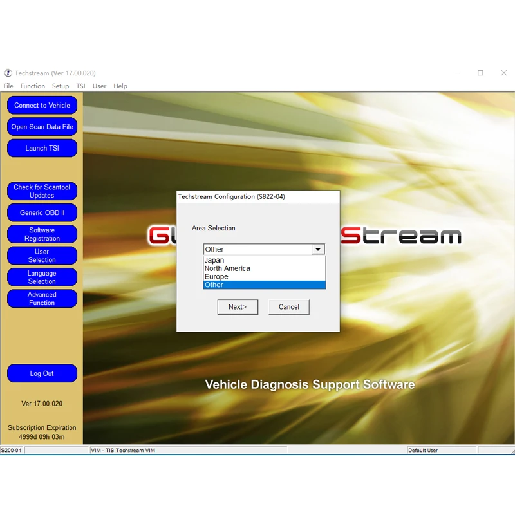Click the Techstream app icon in title bar

pyautogui.click(x=8, y=73)
